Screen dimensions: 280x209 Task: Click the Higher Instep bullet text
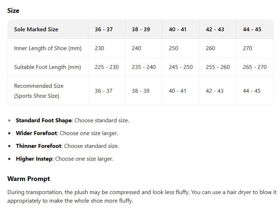coord(64,159)
